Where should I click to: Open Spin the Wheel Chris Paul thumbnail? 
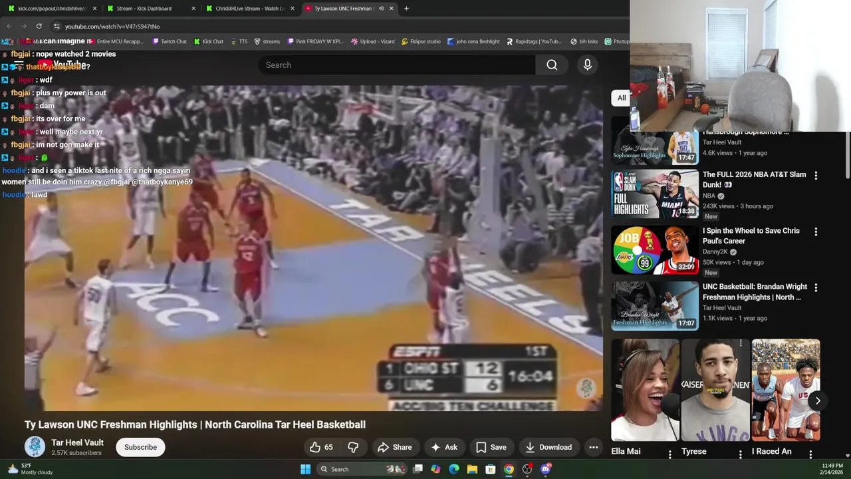click(655, 250)
